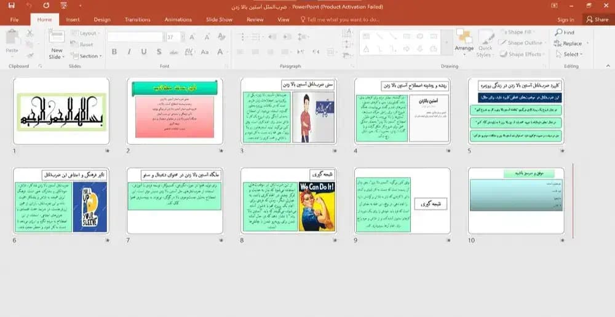
Task: Click the Share button
Action: coord(597,19)
